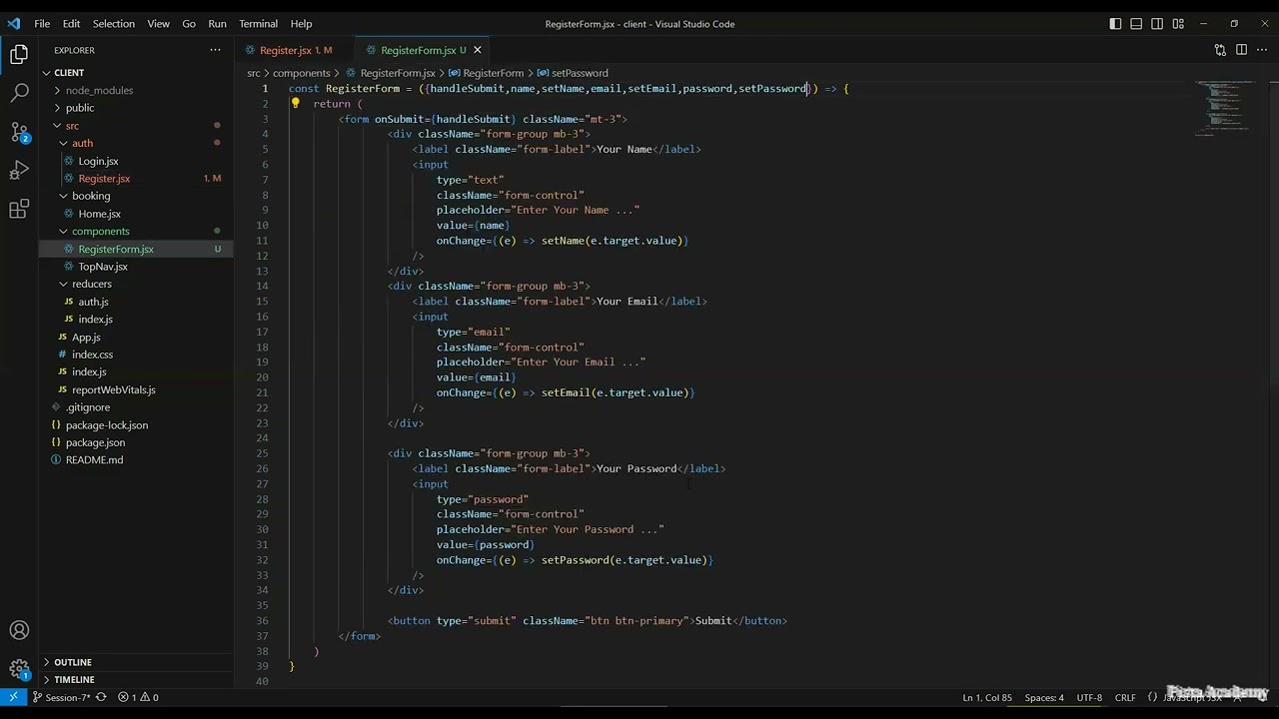1279x719 pixels.
Task: Open the Selection menu
Action: [114, 24]
